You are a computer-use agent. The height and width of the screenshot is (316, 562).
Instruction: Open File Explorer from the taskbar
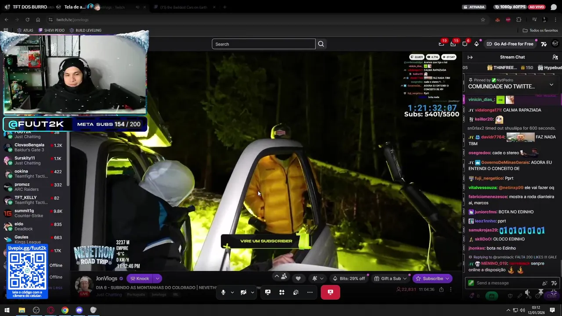[22, 310]
